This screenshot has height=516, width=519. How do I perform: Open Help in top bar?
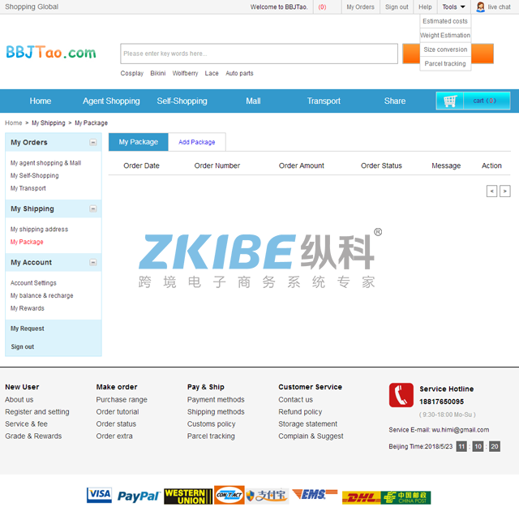click(x=425, y=7)
